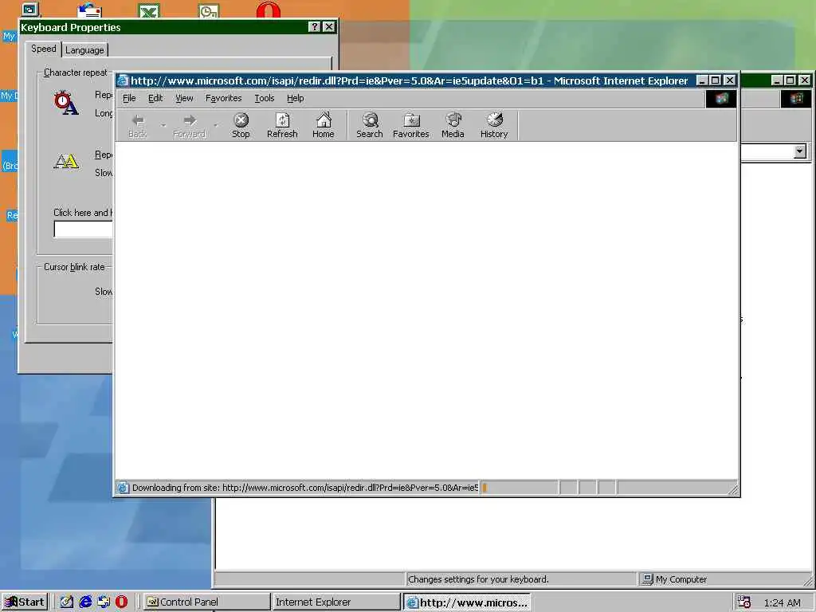Click the mail envelope desktop icon at the top

(89, 10)
